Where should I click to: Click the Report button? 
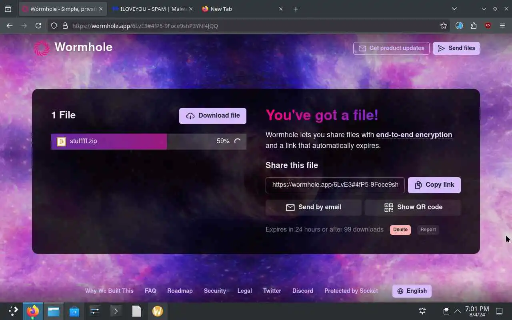click(x=428, y=230)
